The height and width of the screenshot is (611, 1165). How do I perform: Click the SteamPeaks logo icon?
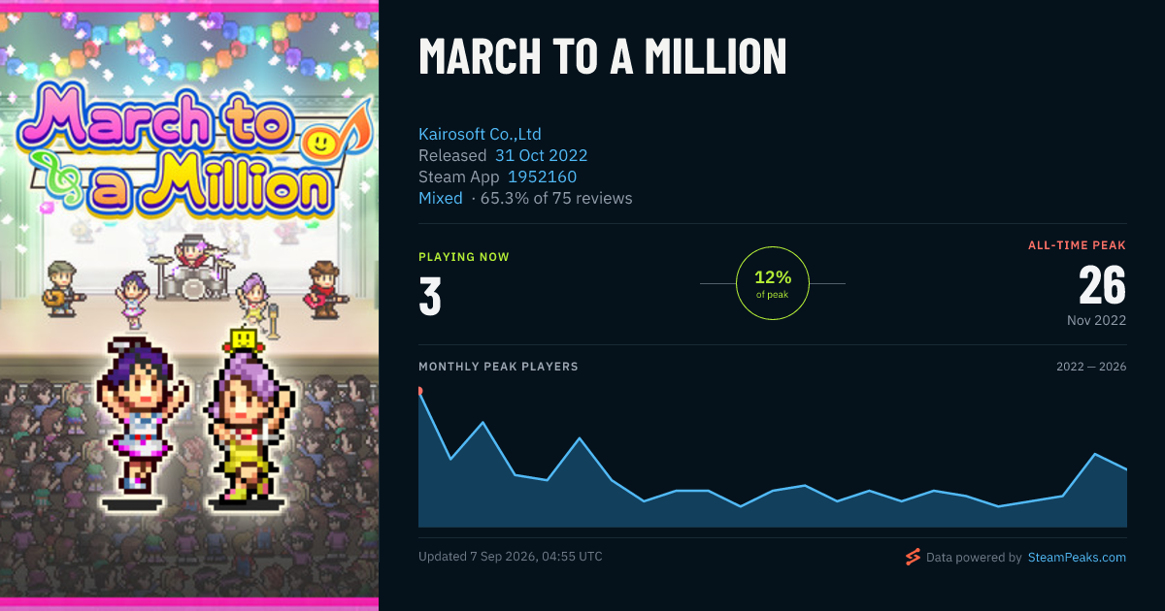point(912,557)
